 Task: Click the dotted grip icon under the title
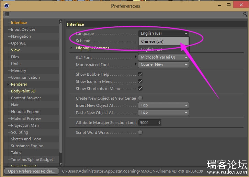[x=7, y=14]
